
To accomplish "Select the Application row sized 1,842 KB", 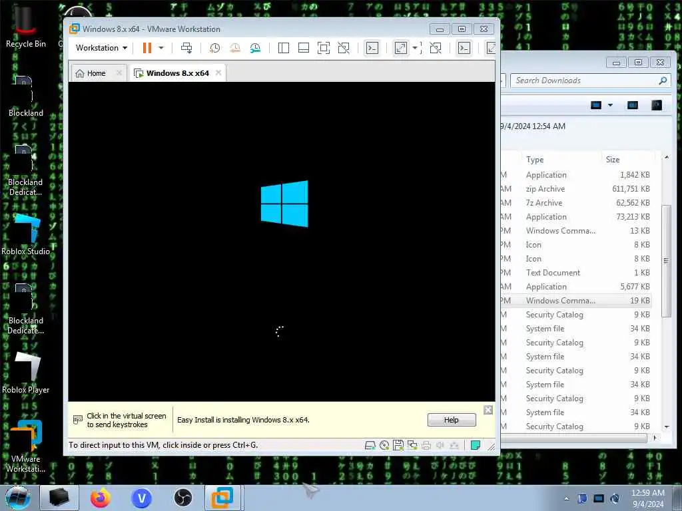I will [575, 175].
